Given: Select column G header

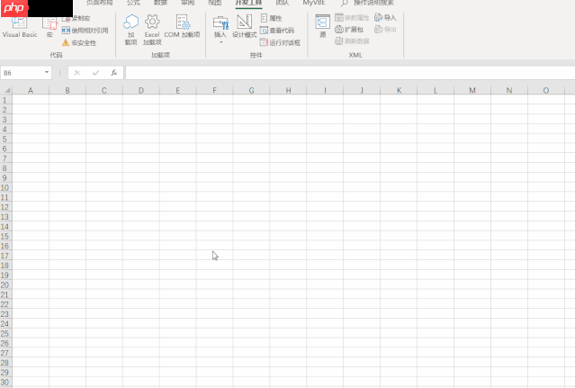Looking at the screenshot, I should click(252, 90).
